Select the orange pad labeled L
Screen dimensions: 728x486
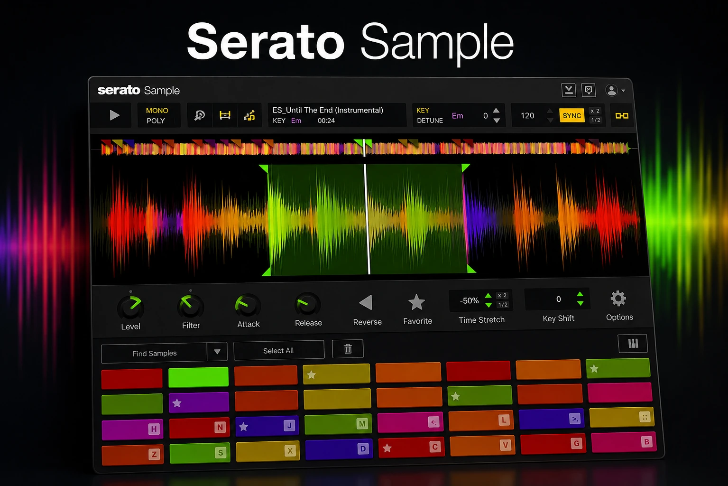click(x=481, y=421)
